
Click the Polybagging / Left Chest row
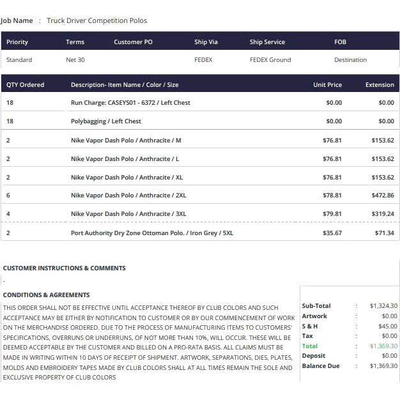(x=200, y=121)
